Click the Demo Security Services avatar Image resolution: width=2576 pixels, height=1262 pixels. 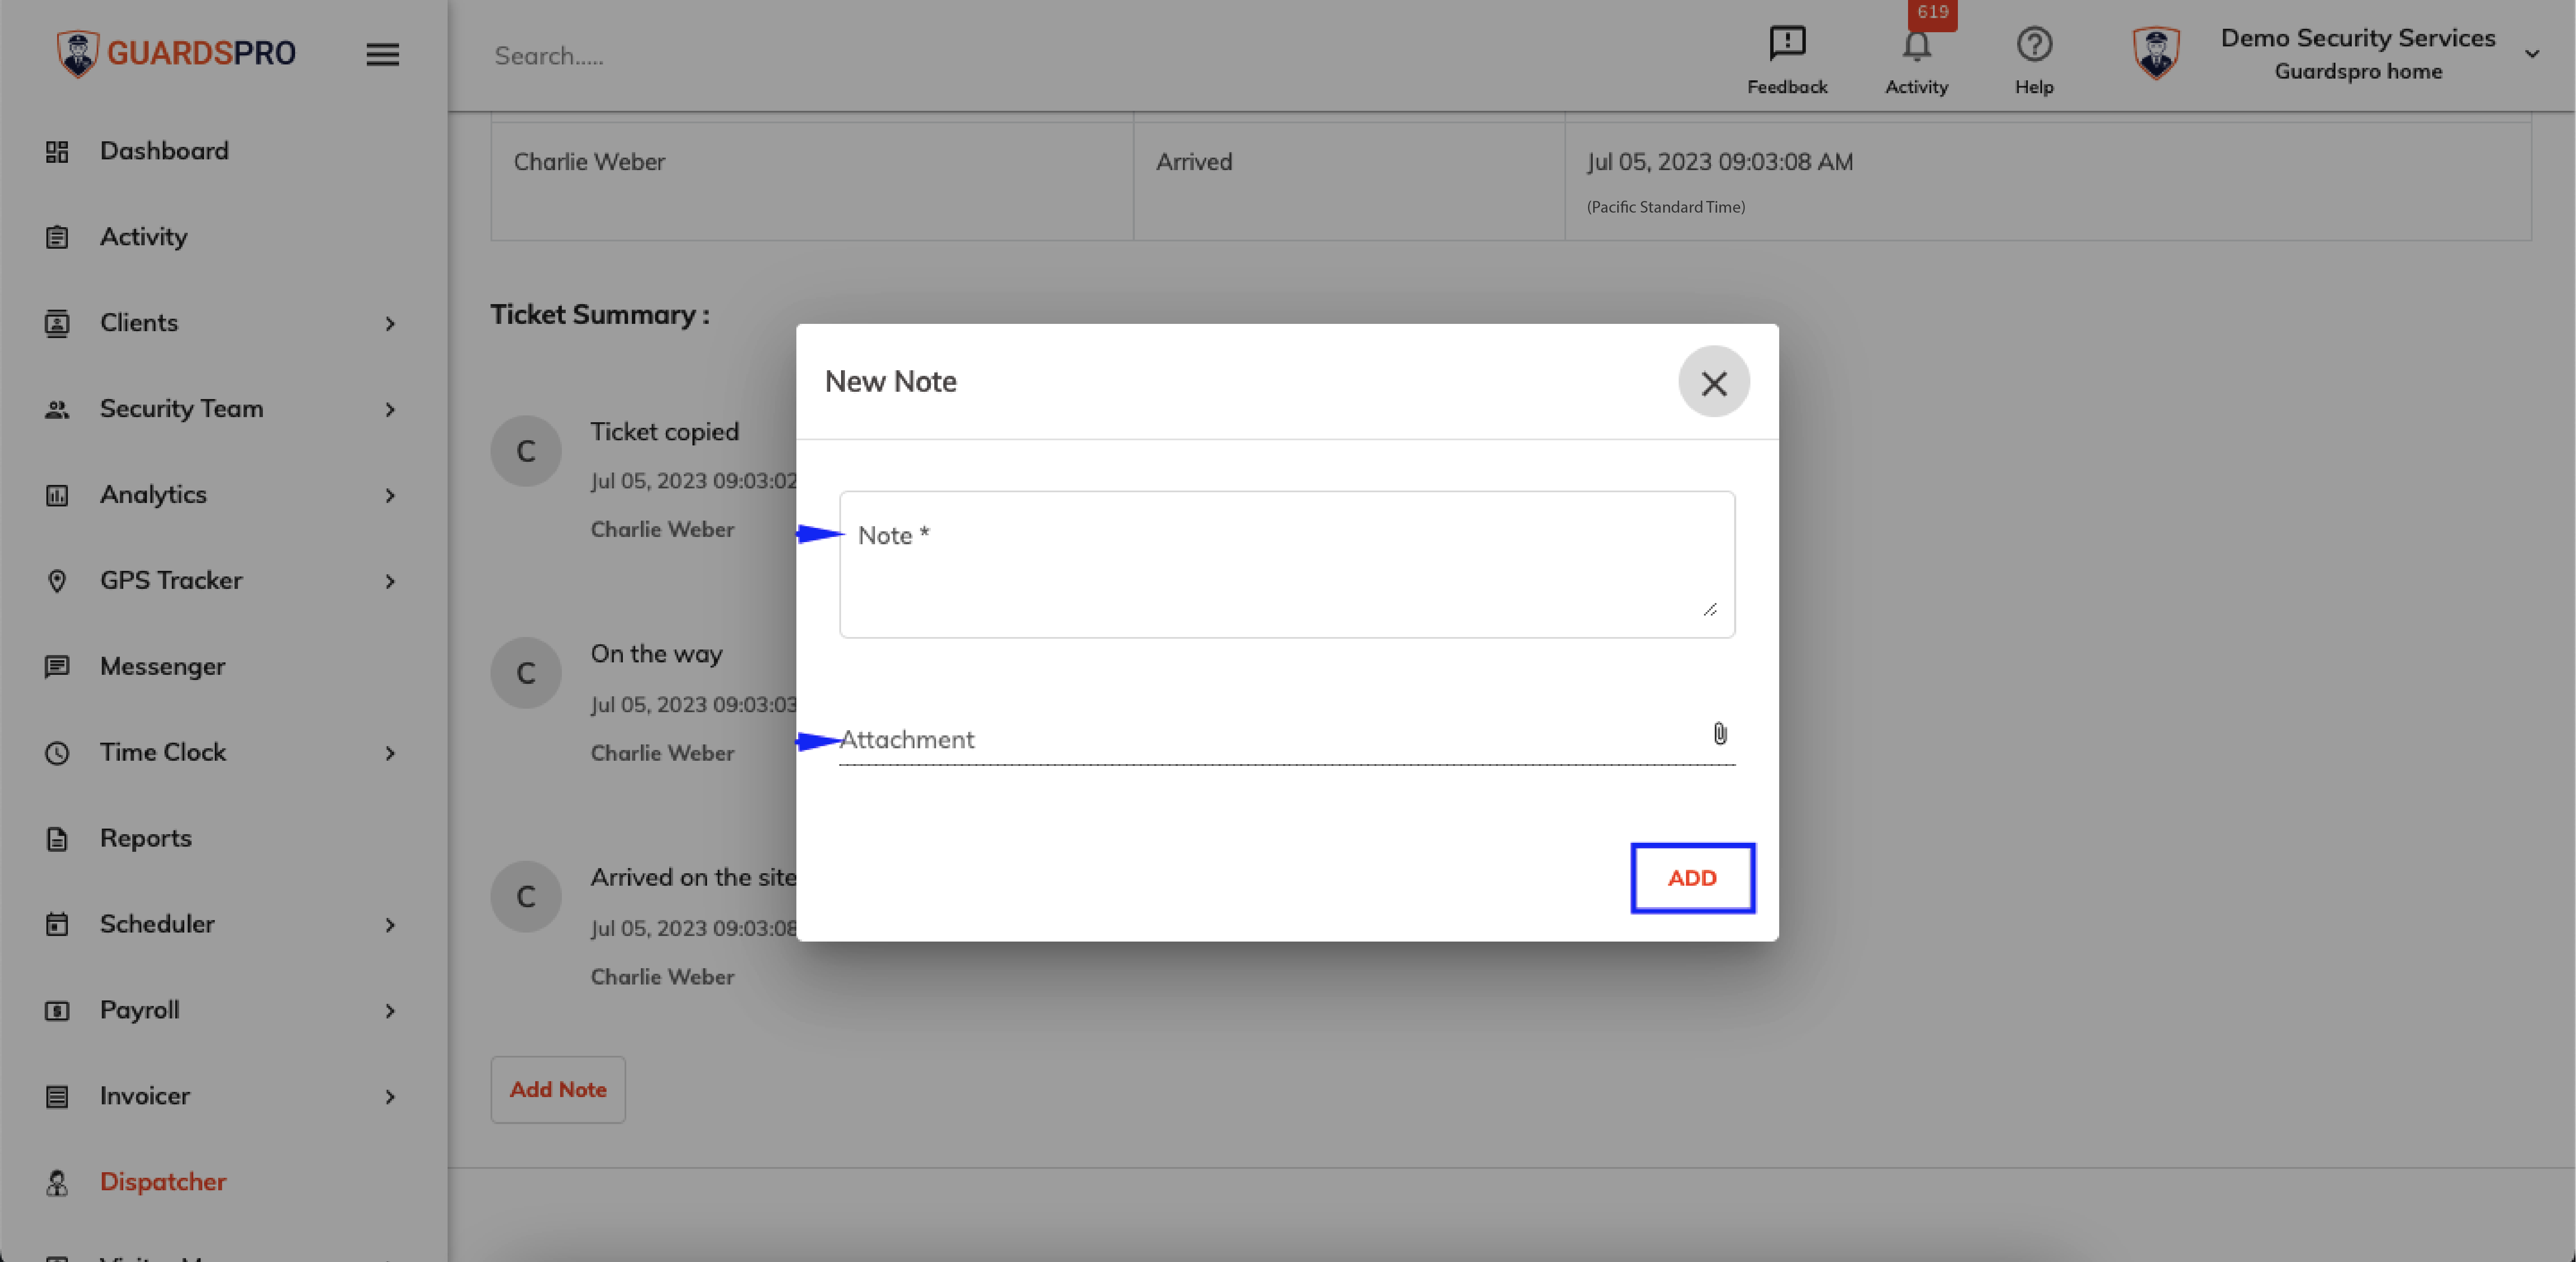point(2156,53)
